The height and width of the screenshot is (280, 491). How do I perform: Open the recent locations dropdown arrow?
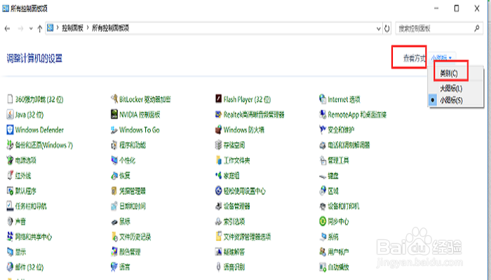coord(31,29)
